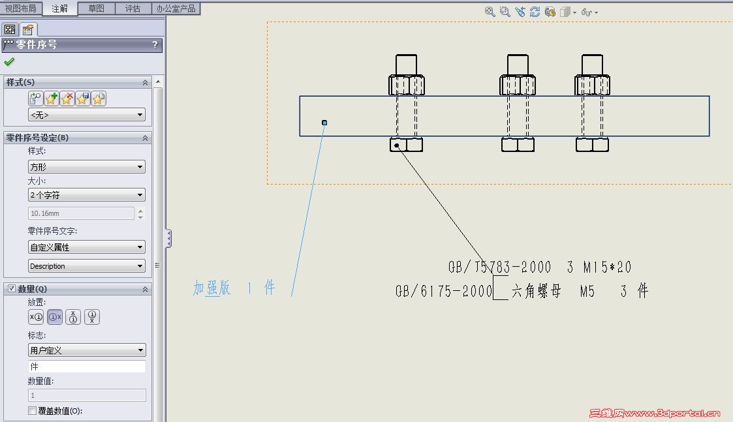Open the 自定义属性 balloon text dropdown
The height and width of the screenshot is (422, 733).
point(86,247)
